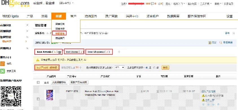Click the question-mark help icon near 查看商铺
This screenshot has width=238, height=110.
pos(210,43)
